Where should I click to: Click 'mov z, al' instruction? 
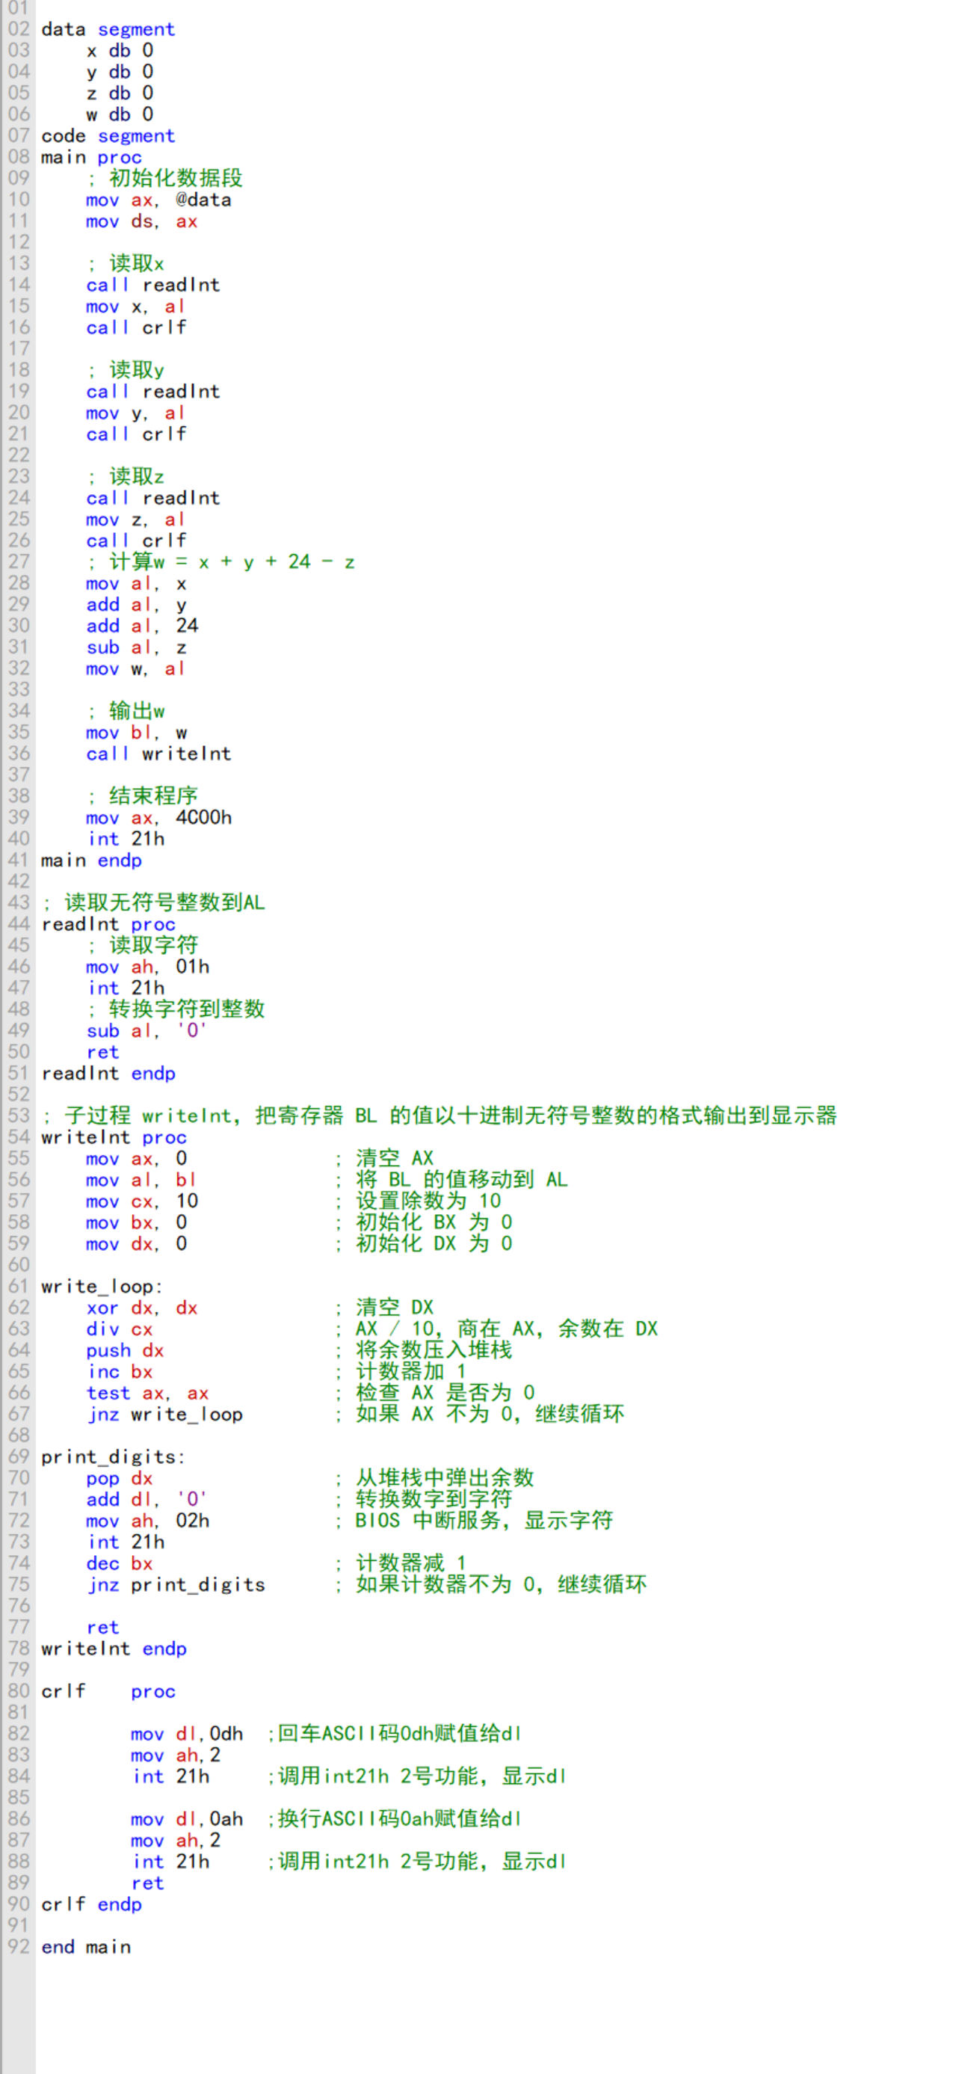136,520
